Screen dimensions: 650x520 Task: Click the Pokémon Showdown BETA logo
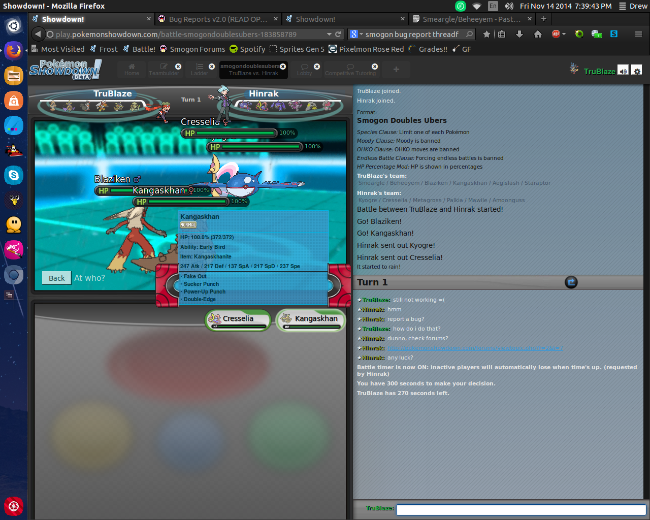pyautogui.click(x=65, y=70)
